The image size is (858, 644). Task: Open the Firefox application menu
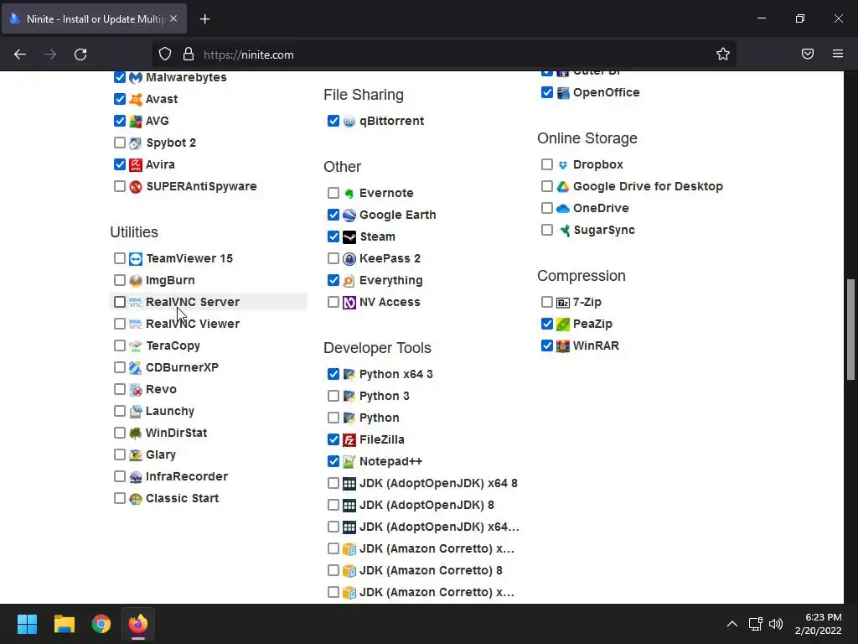click(838, 54)
